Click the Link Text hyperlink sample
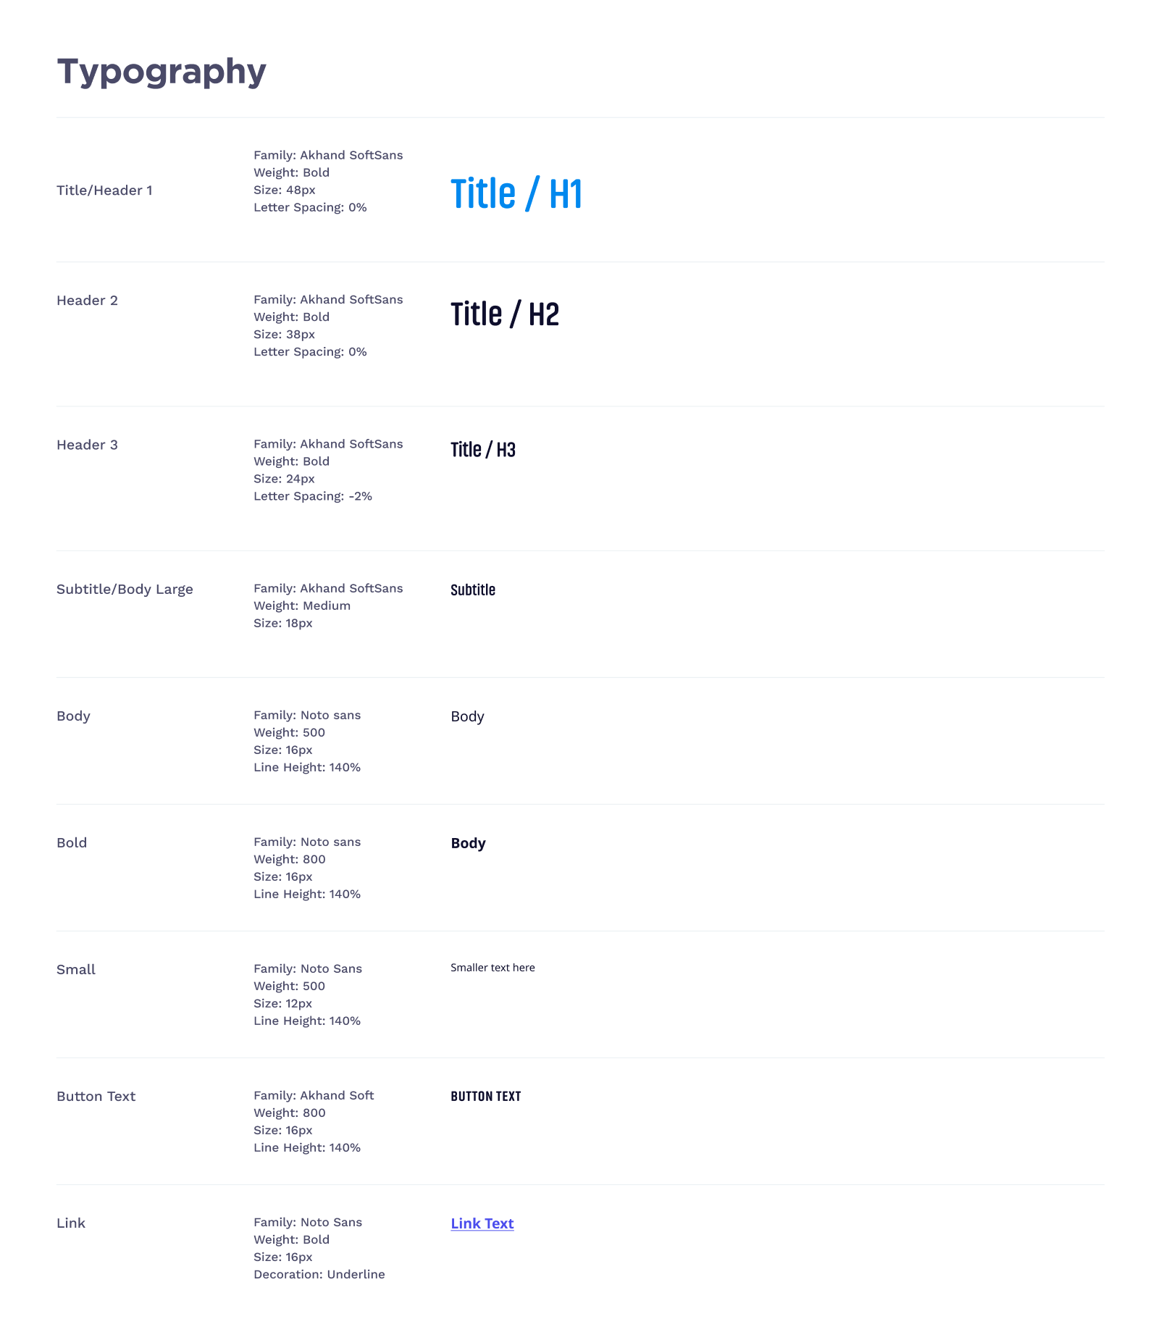 tap(482, 1223)
